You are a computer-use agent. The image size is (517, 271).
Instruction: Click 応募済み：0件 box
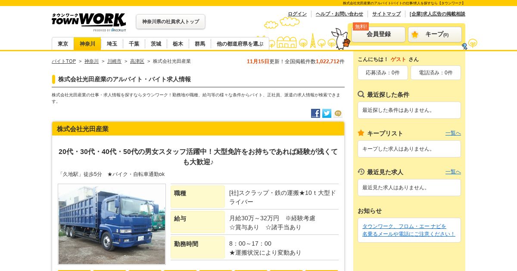[383, 73]
